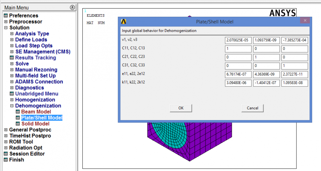
Task: Click the e11 field with 6.76174E-07
Action: click(x=238, y=74)
